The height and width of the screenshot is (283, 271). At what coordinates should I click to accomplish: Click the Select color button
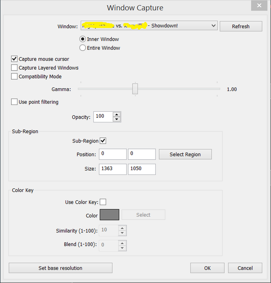pos(143,215)
